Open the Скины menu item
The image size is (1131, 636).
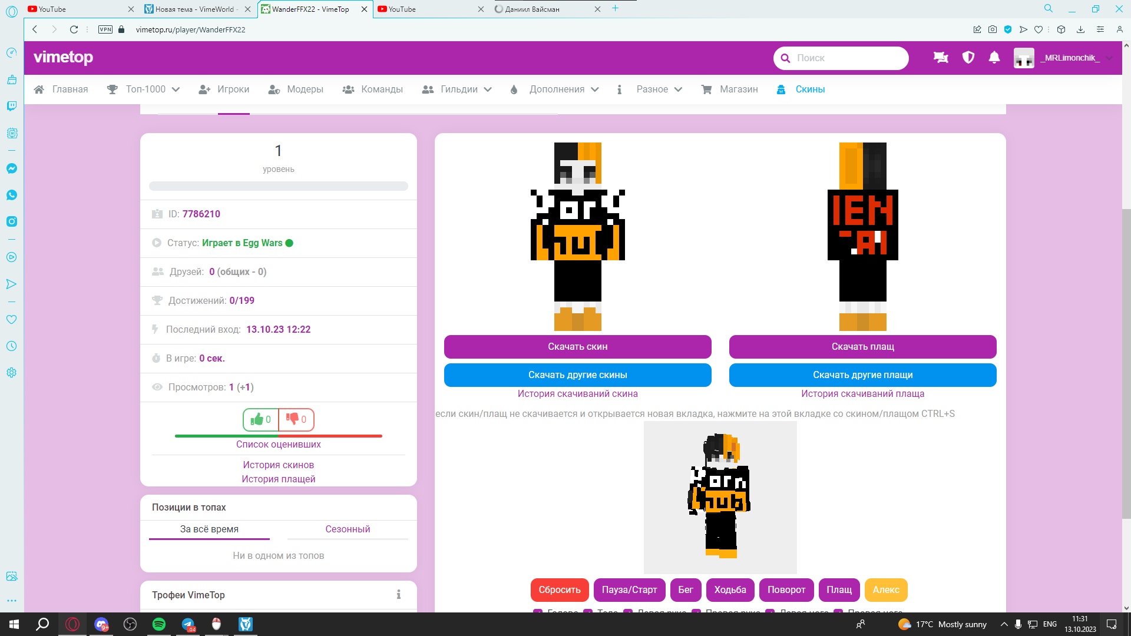pyautogui.click(x=809, y=90)
